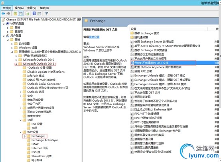Expand the Microsoft Outlook 2010 node

(16, 60)
